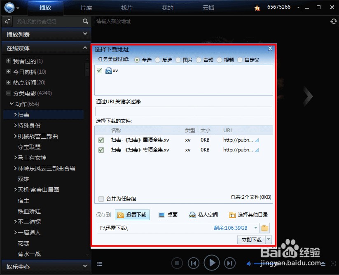Click the playback address input field
Image resolution: width=339 pixels, height=275 pixels.
211,21
